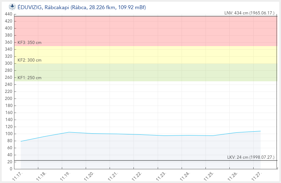281x183 pixels.
Task: Click the 440 value at top of y-axis
Action: [x=8, y=14]
